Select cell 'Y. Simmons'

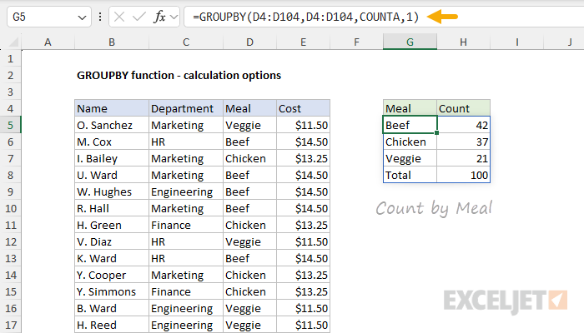[112, 291]
